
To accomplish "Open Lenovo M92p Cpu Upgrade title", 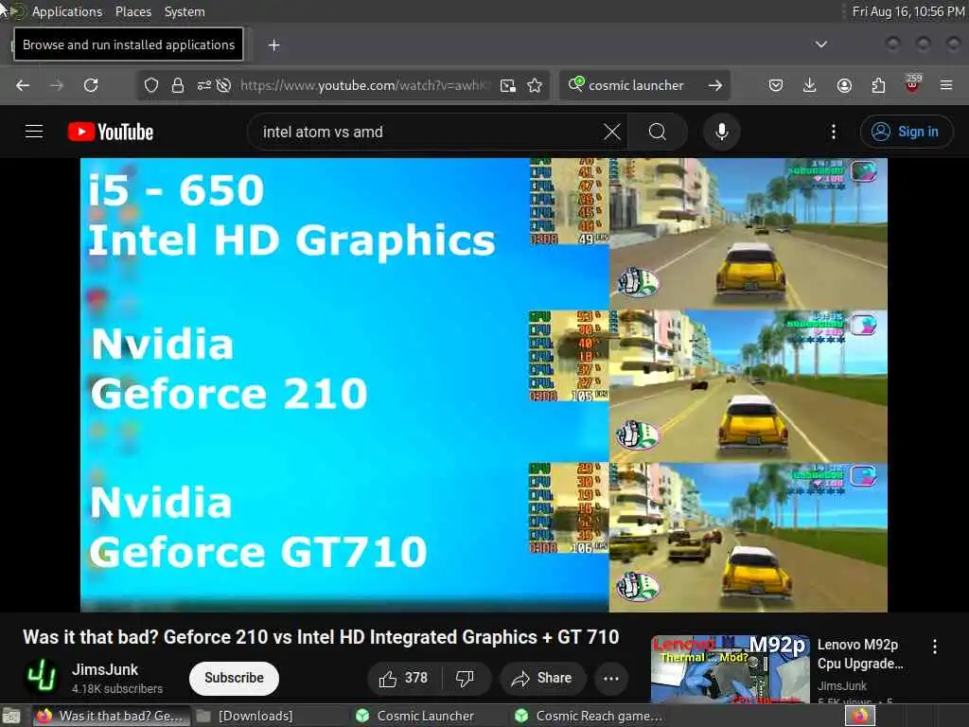I will 860,654.
